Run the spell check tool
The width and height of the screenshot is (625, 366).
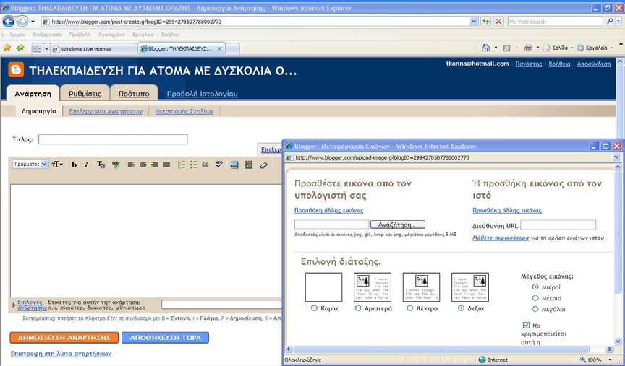(219, 165)
